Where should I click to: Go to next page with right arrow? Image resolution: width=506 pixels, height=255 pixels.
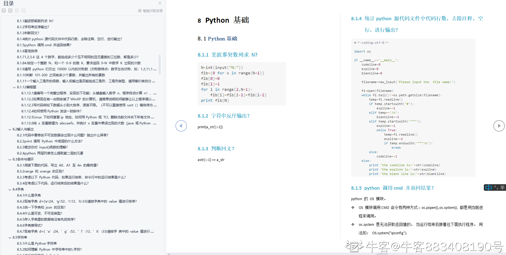coord(499,126)
